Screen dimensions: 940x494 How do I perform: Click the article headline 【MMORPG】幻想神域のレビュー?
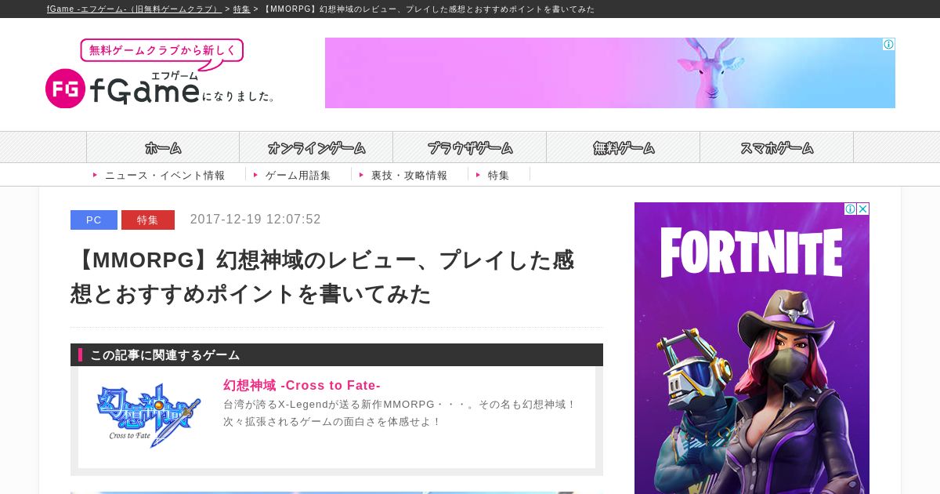click(322, 277)
